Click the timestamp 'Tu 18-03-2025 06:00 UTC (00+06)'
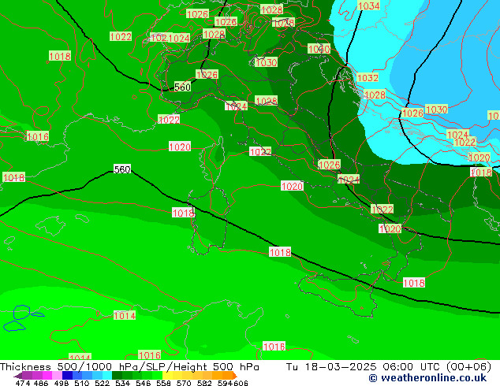500x386 pixels. coord(388,367)
